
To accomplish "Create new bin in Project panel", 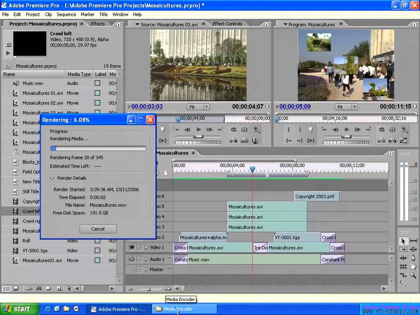I will point(49,288).
